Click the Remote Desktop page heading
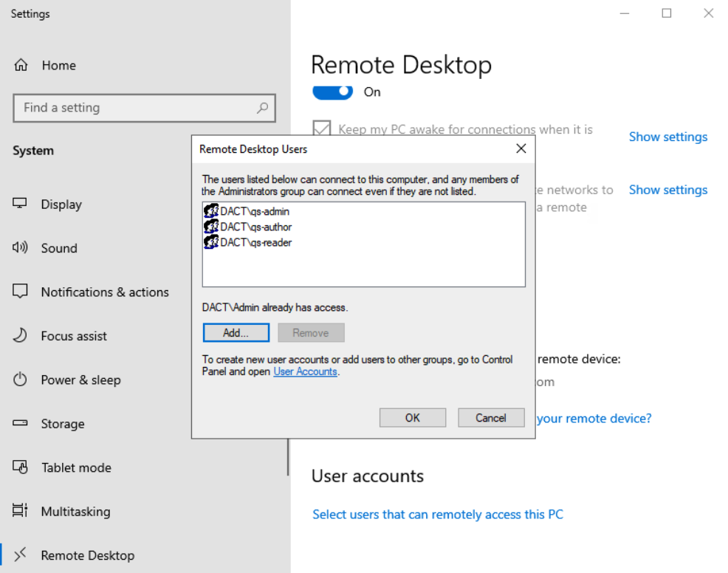The image size is (728, 573). (401, 64)
